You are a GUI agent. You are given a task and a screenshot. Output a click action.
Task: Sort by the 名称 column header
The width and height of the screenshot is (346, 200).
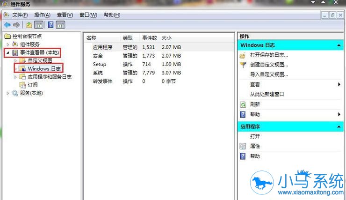(x=102, y=38)
